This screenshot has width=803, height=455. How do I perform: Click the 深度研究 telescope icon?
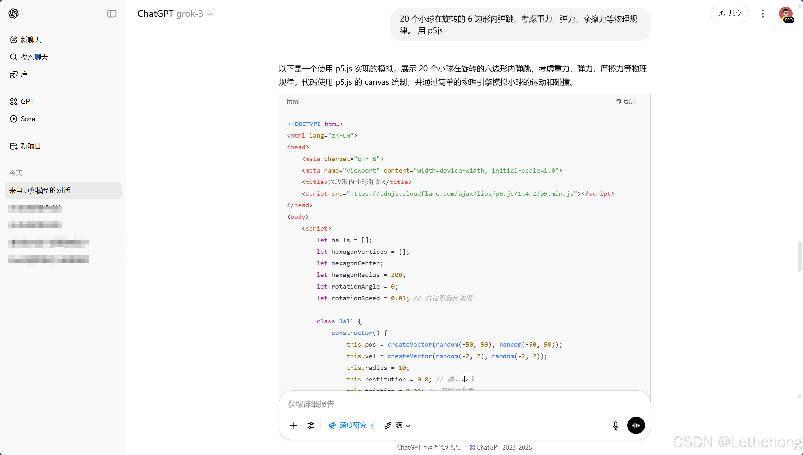point(332,426)
